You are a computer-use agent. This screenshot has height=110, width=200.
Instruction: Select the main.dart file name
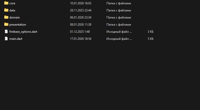tap(16, 39)
